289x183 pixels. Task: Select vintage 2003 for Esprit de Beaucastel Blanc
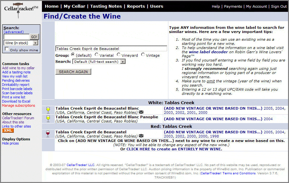pos(168,112)
